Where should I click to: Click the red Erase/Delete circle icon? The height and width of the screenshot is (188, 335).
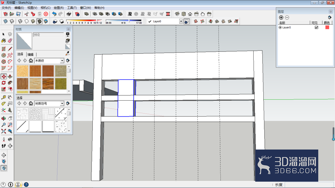tap(46, 14)
